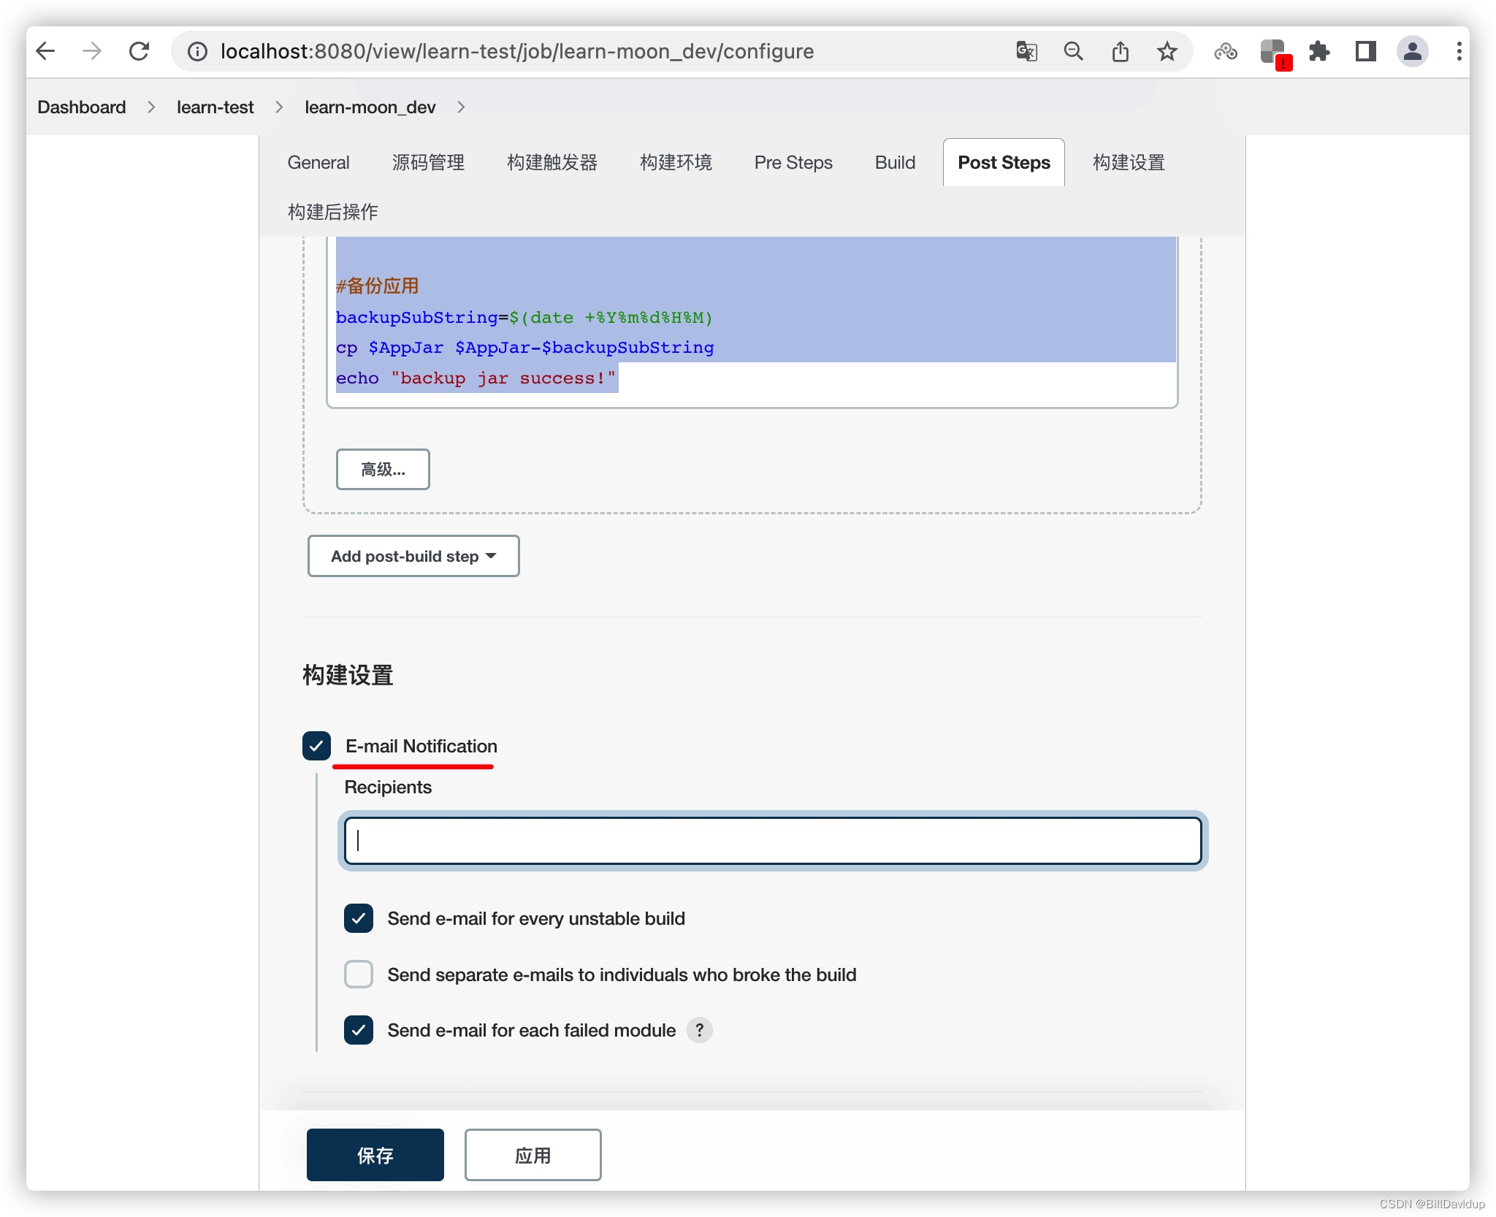Open Google Translate icon in address bar

1026,51
